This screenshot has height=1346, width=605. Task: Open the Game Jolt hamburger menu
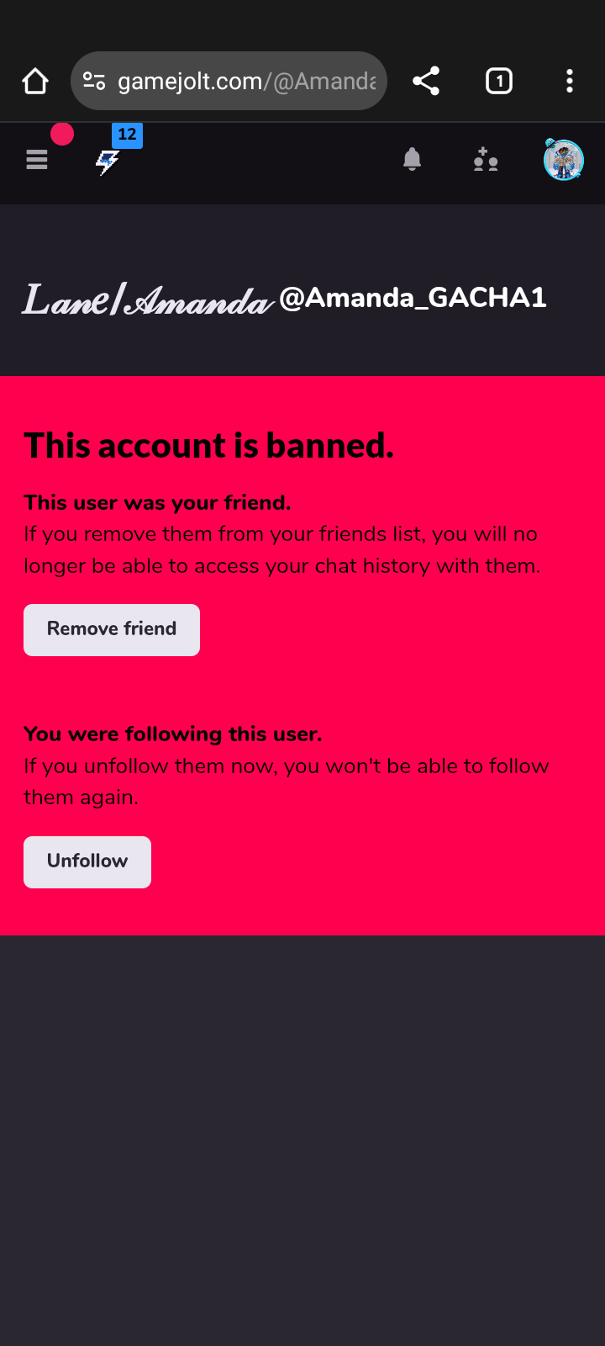click(x=37, y=160)
